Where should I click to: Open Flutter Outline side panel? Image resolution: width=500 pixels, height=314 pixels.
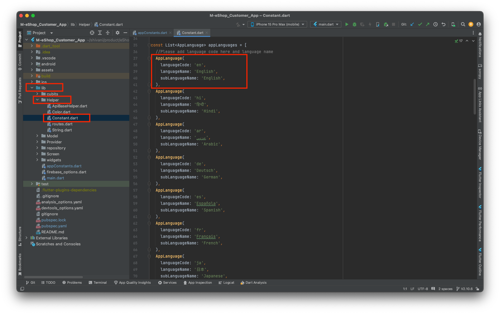(x=480, y=262)
